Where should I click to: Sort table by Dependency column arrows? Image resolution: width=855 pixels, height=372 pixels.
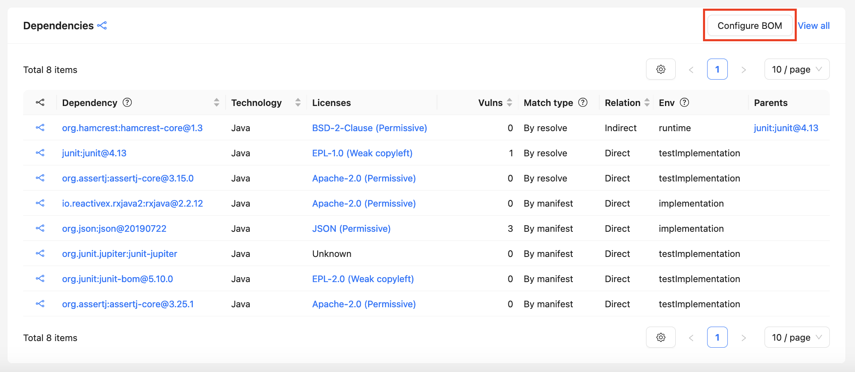click(216, 103)
